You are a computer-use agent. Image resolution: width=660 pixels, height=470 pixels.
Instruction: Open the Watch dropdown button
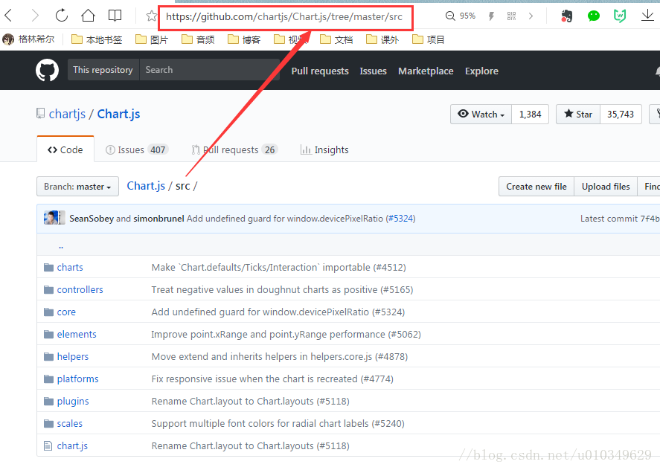[481, 114]
